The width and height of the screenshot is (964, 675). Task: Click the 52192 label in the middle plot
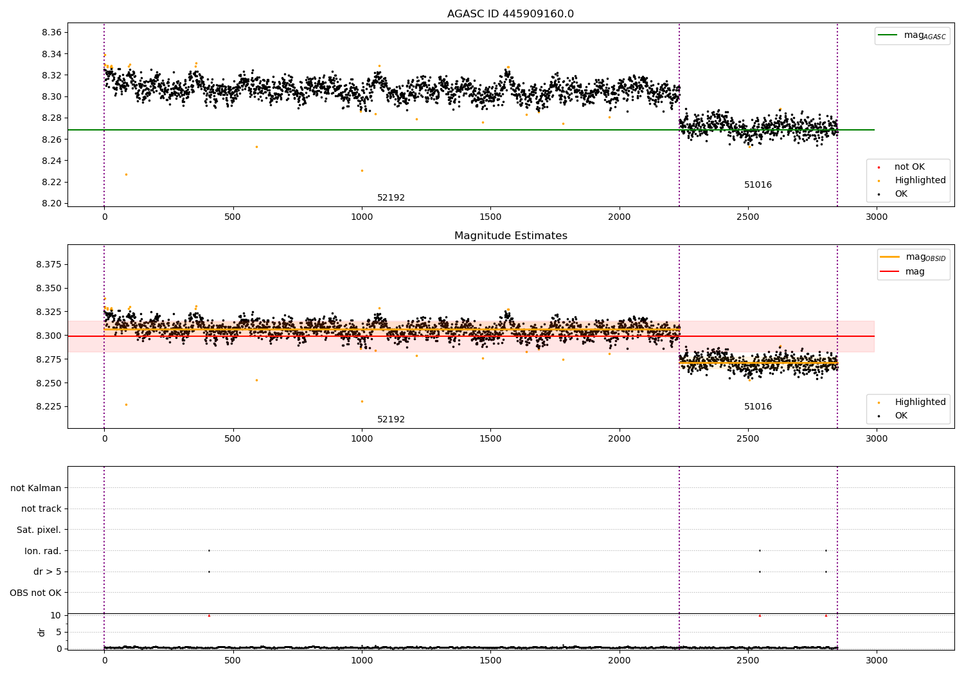tap(391, 420)
